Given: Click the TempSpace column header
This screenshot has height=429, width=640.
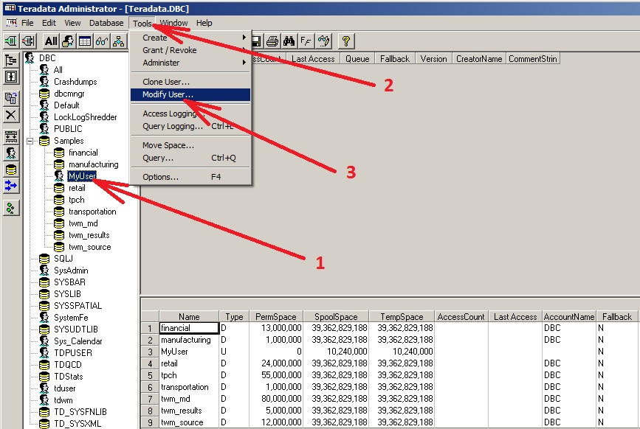Looking at the screenshot, I should click(x=402, y=316).
